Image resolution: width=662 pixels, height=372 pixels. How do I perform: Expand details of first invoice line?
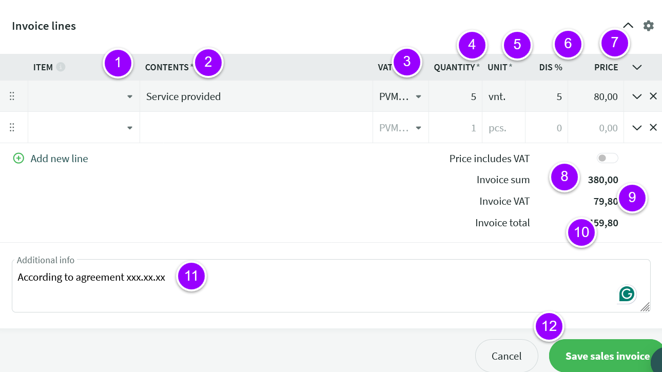pyautogui.click(x=637, y=96)
